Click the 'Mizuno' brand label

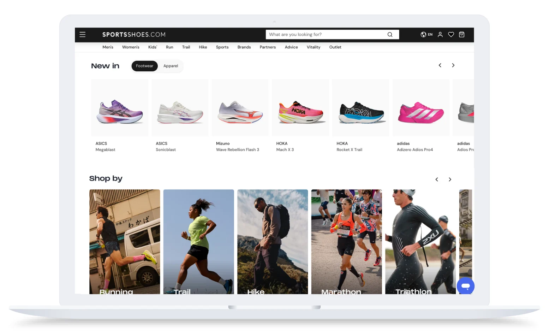click(x=223, y=143)
